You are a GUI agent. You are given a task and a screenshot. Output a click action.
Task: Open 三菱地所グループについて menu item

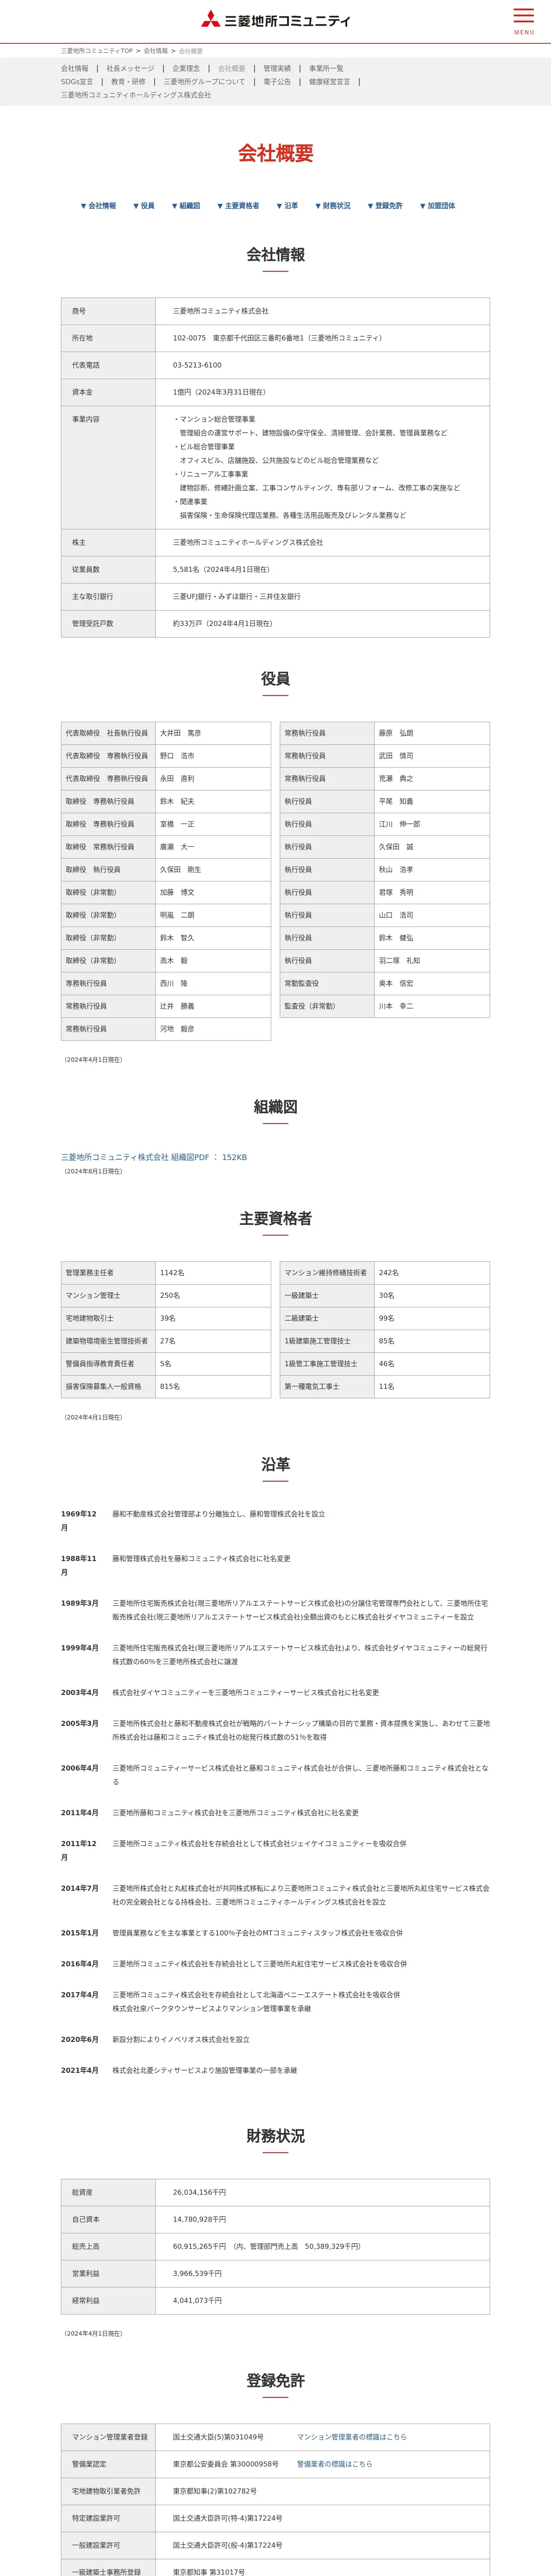(204, 82)
